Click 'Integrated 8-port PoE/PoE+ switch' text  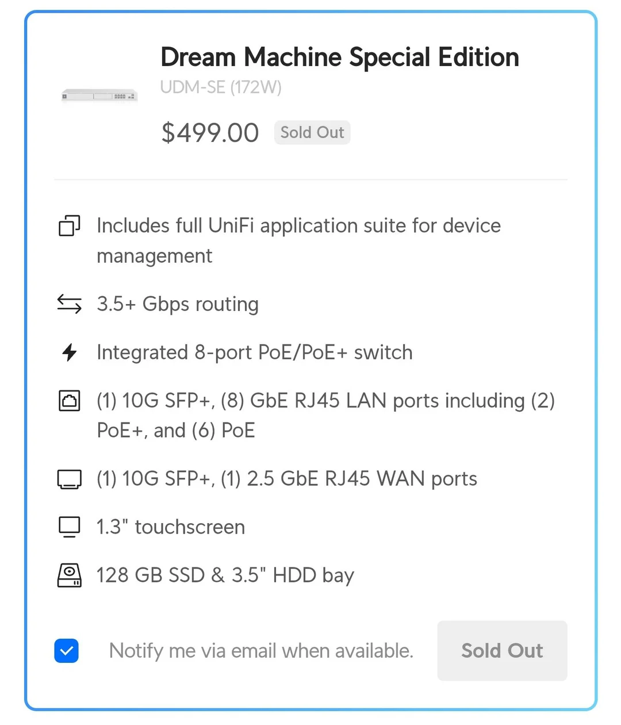pos(255,352)
